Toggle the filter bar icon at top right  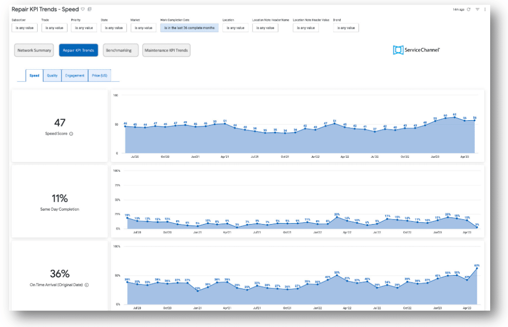click(477, 9)
